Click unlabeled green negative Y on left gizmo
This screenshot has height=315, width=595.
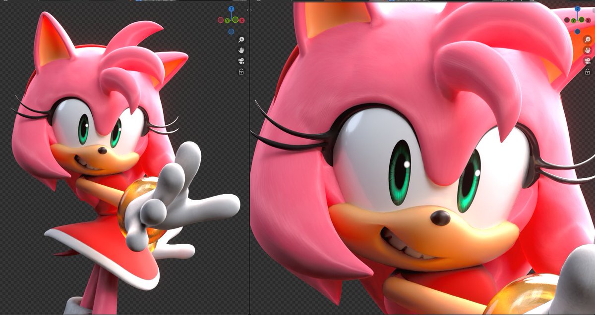tap(235, 19)
